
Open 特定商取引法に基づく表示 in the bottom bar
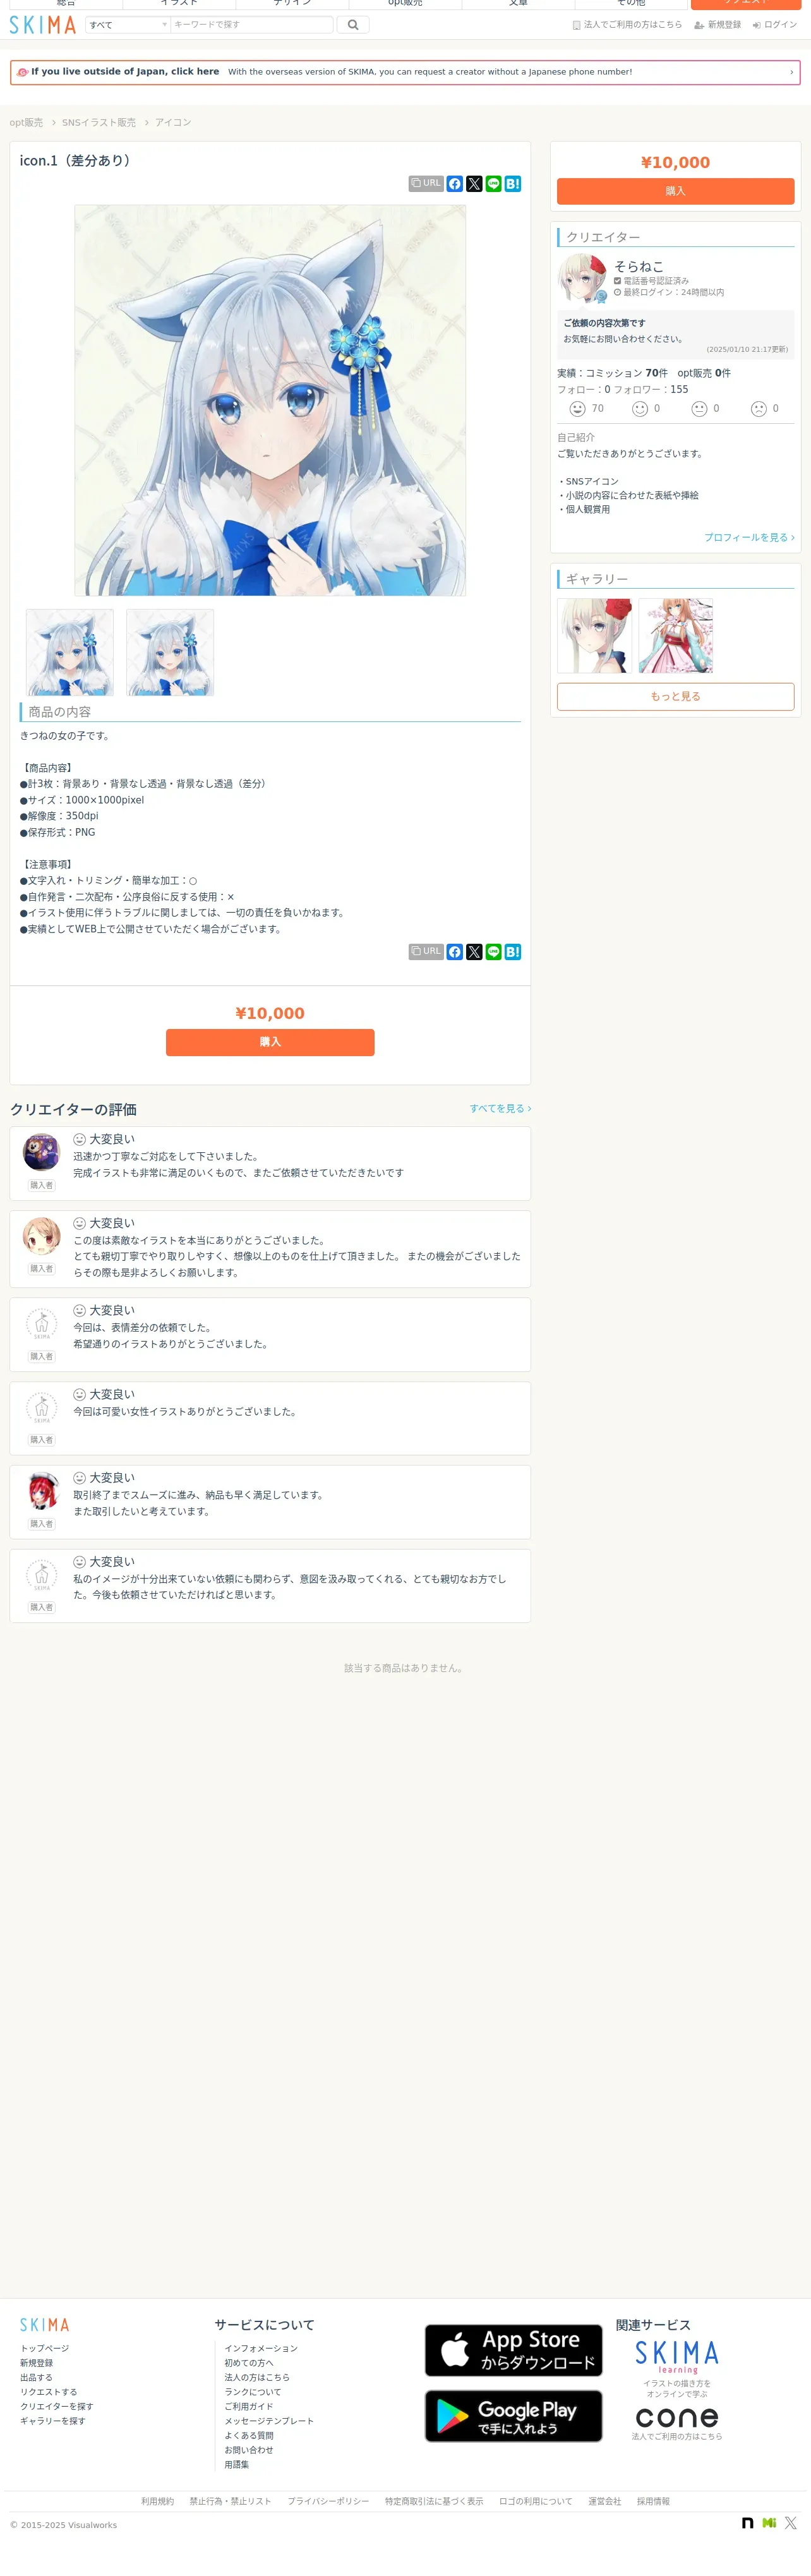click(434, 2502)
